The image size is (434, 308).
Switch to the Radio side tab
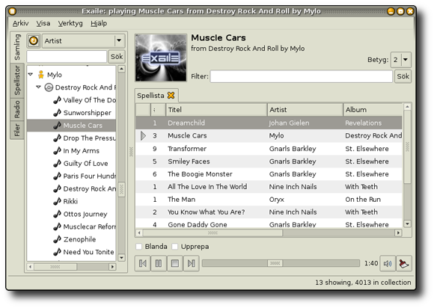[17, 109]
